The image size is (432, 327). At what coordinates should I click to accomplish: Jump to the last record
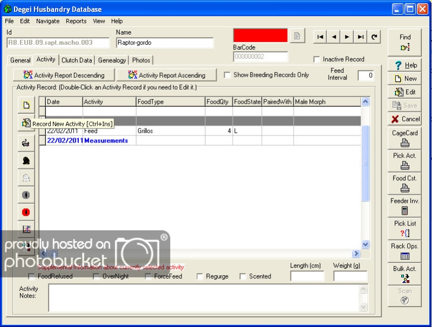coord(361,37)
